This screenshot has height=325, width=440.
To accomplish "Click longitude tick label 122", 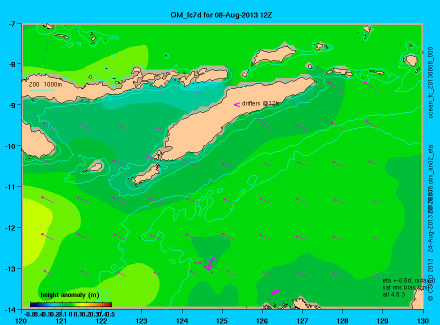I will 101,321.
